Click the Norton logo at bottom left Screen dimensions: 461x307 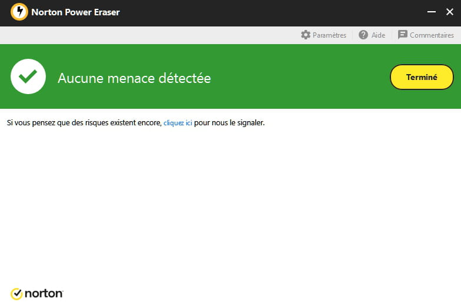[36, 294]
